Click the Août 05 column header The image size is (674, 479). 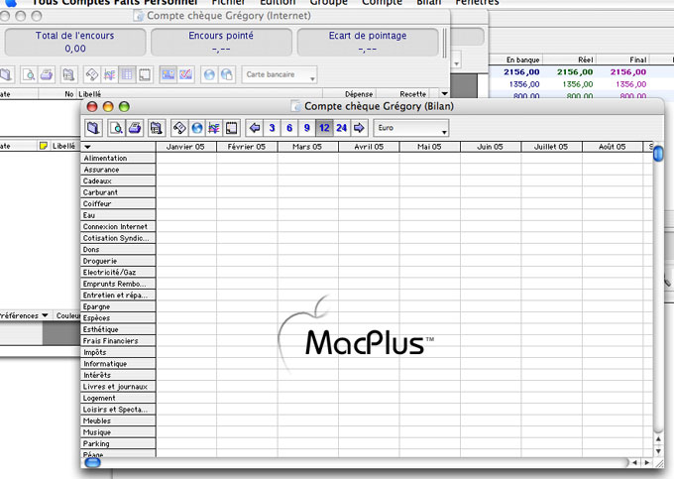tap(613, 147)
